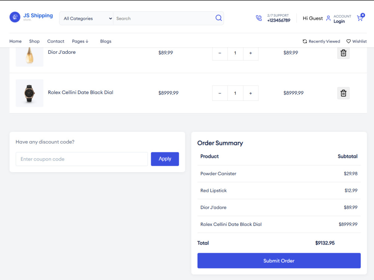Open the Blogs page
This screenshot has height=280, width=374.
pyautogui.click(x=106, y=41)
